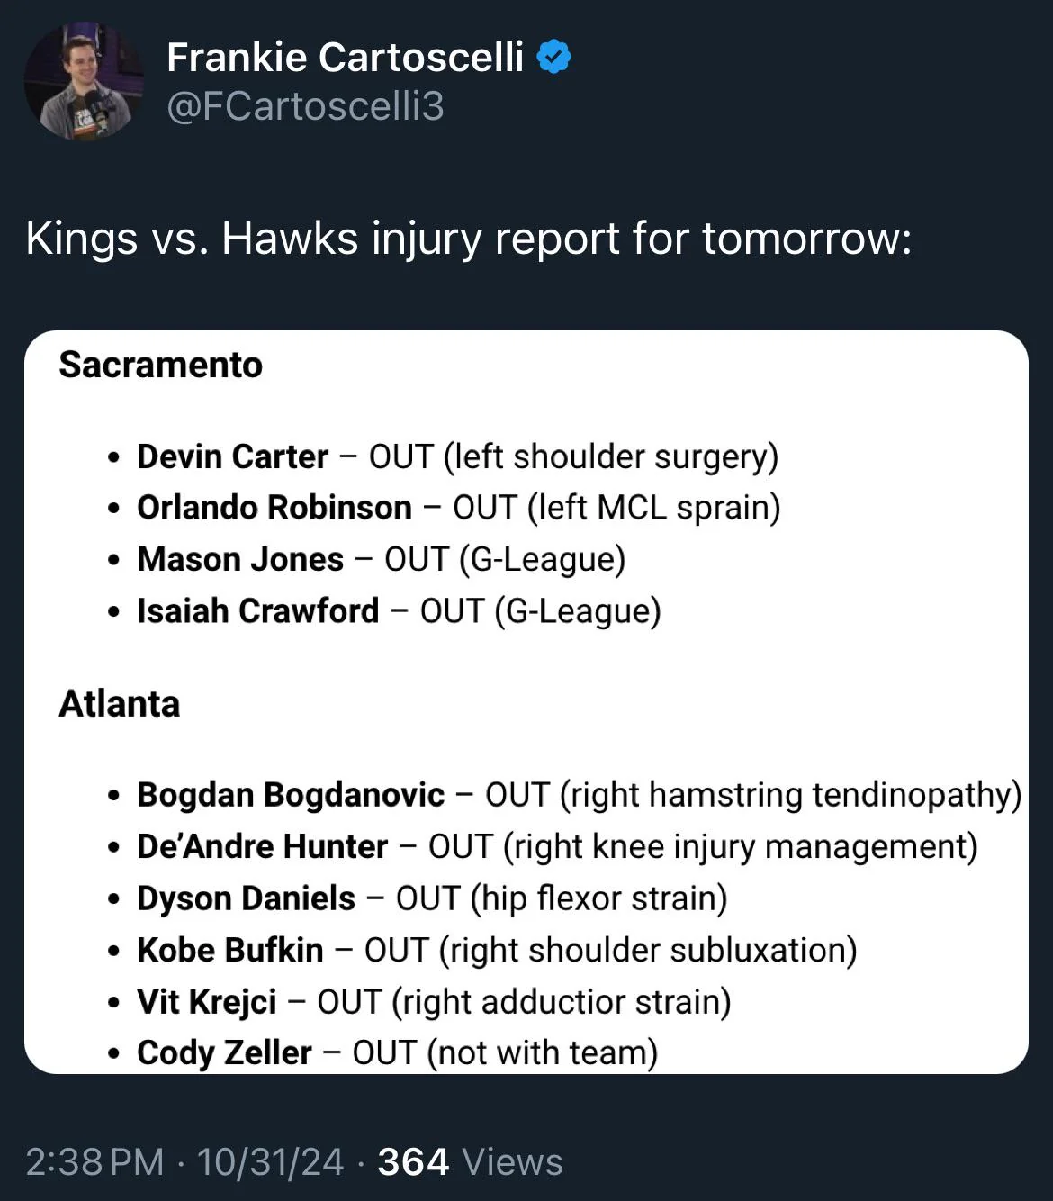This screenshot has height=1201, width=1053.
Task: Select De'Andre Hunter's knee injury entry
Action: pyautogui.click(x=558, y=846)
